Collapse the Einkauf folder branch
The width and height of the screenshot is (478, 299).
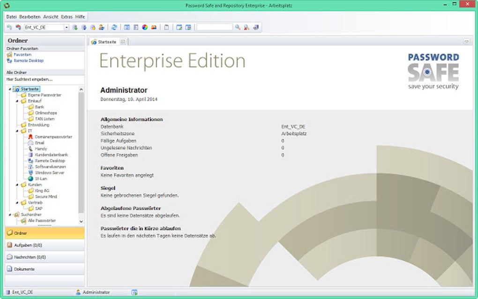pos(17,101)
